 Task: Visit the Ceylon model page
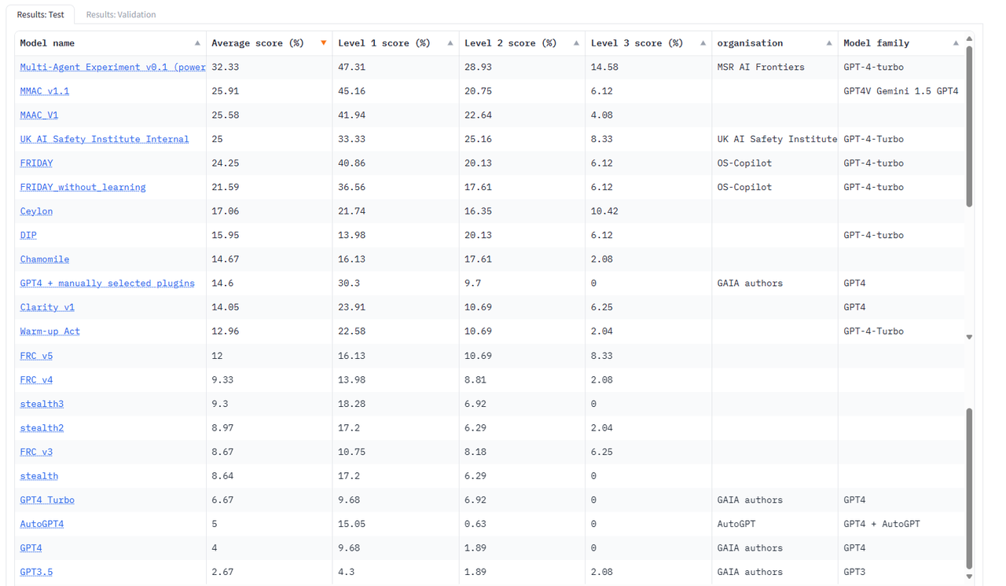click(37, 211)
